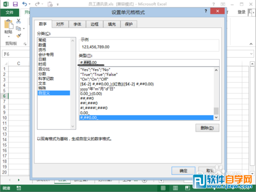The image size is (256, 192).
Task: Select format "True";"True";"False"
Action: [146, 74]
